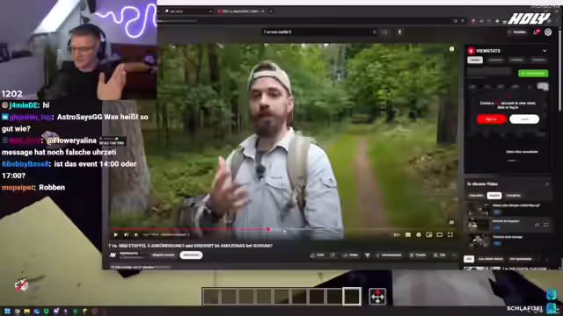563x316 pixels.
Task: Open first chapter thumbnail in video panel
Action: (x=478, y=209)
